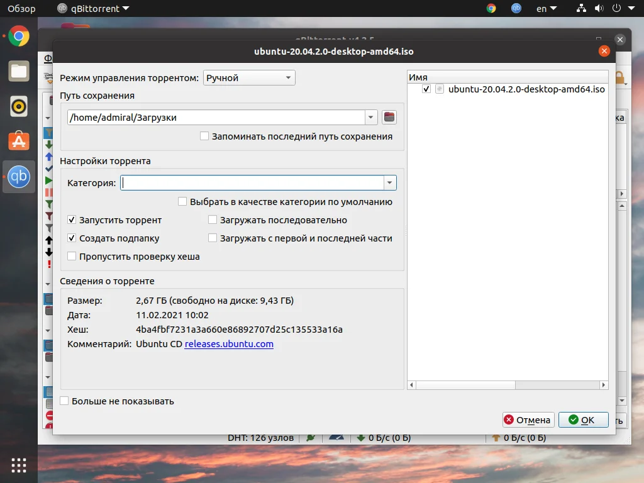Open the en keyboard layout menu
The height and width of the screenshot is (483, 644).
coord(547,8)
